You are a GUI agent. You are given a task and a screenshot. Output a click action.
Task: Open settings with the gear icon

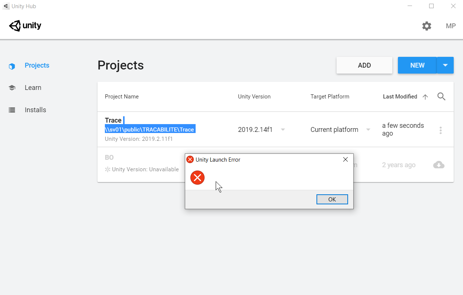427,26
